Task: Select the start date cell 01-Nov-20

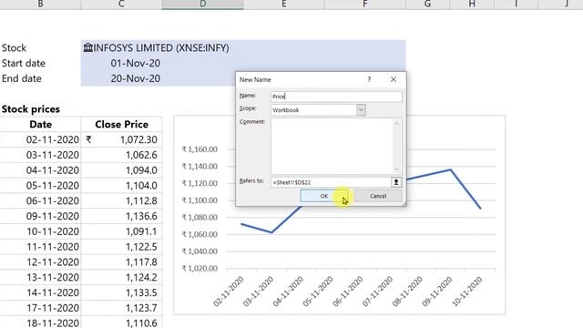Action: [x=121, y=63]
